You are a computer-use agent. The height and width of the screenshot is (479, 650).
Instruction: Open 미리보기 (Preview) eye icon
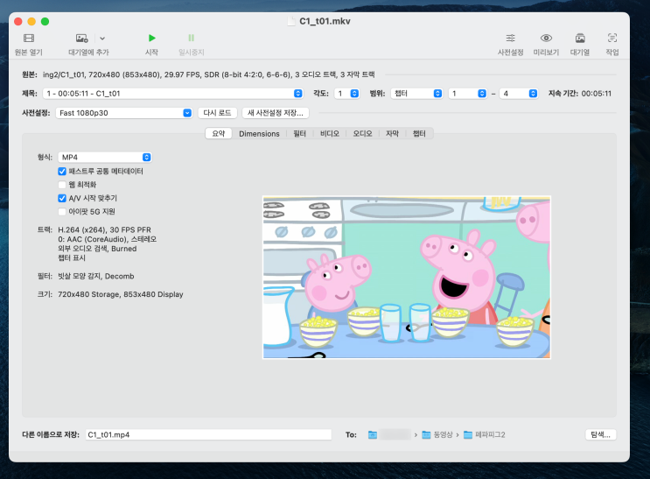click(x=546, y=39)
